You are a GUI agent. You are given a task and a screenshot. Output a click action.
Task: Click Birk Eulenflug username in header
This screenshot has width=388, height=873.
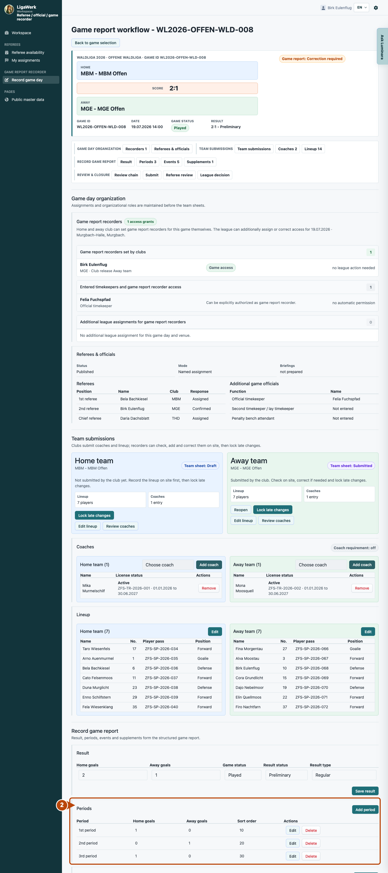point(339,8)
